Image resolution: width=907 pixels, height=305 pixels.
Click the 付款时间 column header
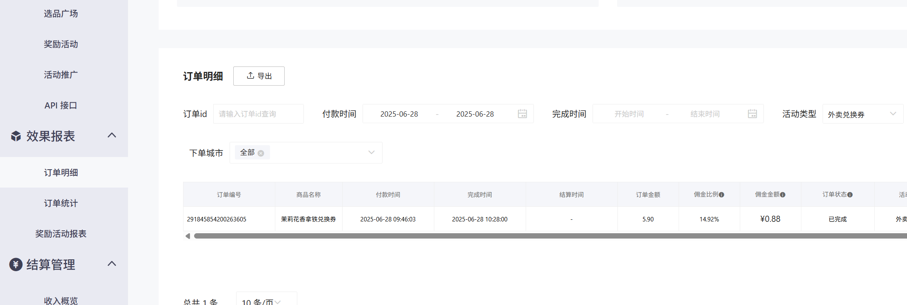click(x=388, y=194)
